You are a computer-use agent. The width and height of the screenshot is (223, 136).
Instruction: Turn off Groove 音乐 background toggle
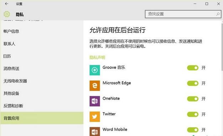click(193, 68)
